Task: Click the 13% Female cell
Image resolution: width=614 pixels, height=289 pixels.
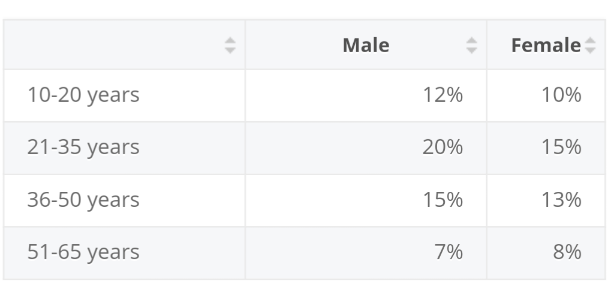Action: [x=546, y=200]
